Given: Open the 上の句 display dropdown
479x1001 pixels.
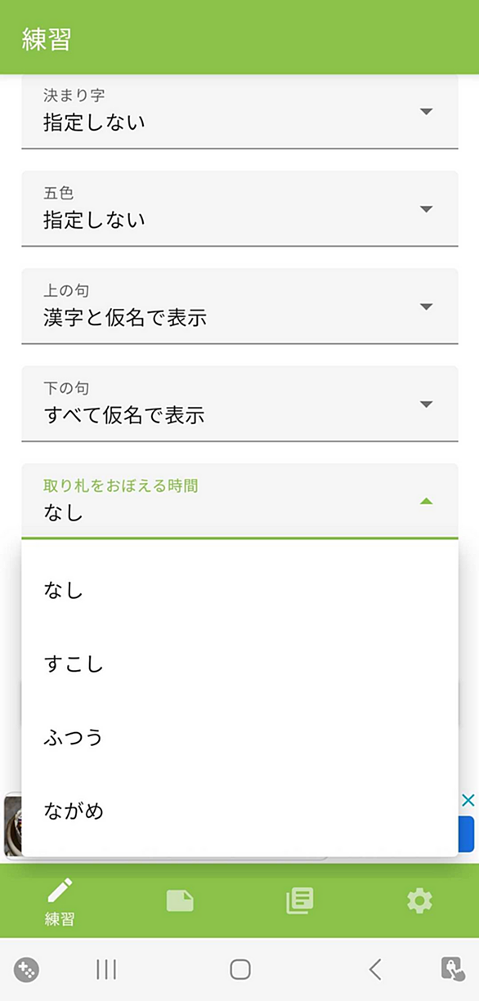Looking at the screenshot, I should (239, 306).
